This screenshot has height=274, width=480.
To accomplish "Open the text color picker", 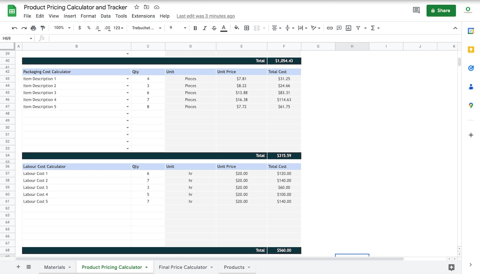I will coord(224,28).
